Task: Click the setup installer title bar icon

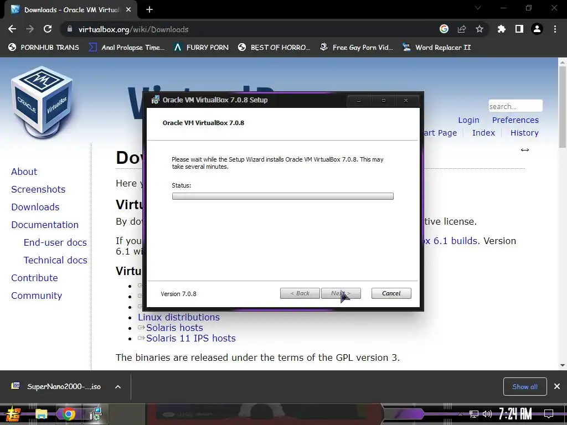Action: coord(155,100)
